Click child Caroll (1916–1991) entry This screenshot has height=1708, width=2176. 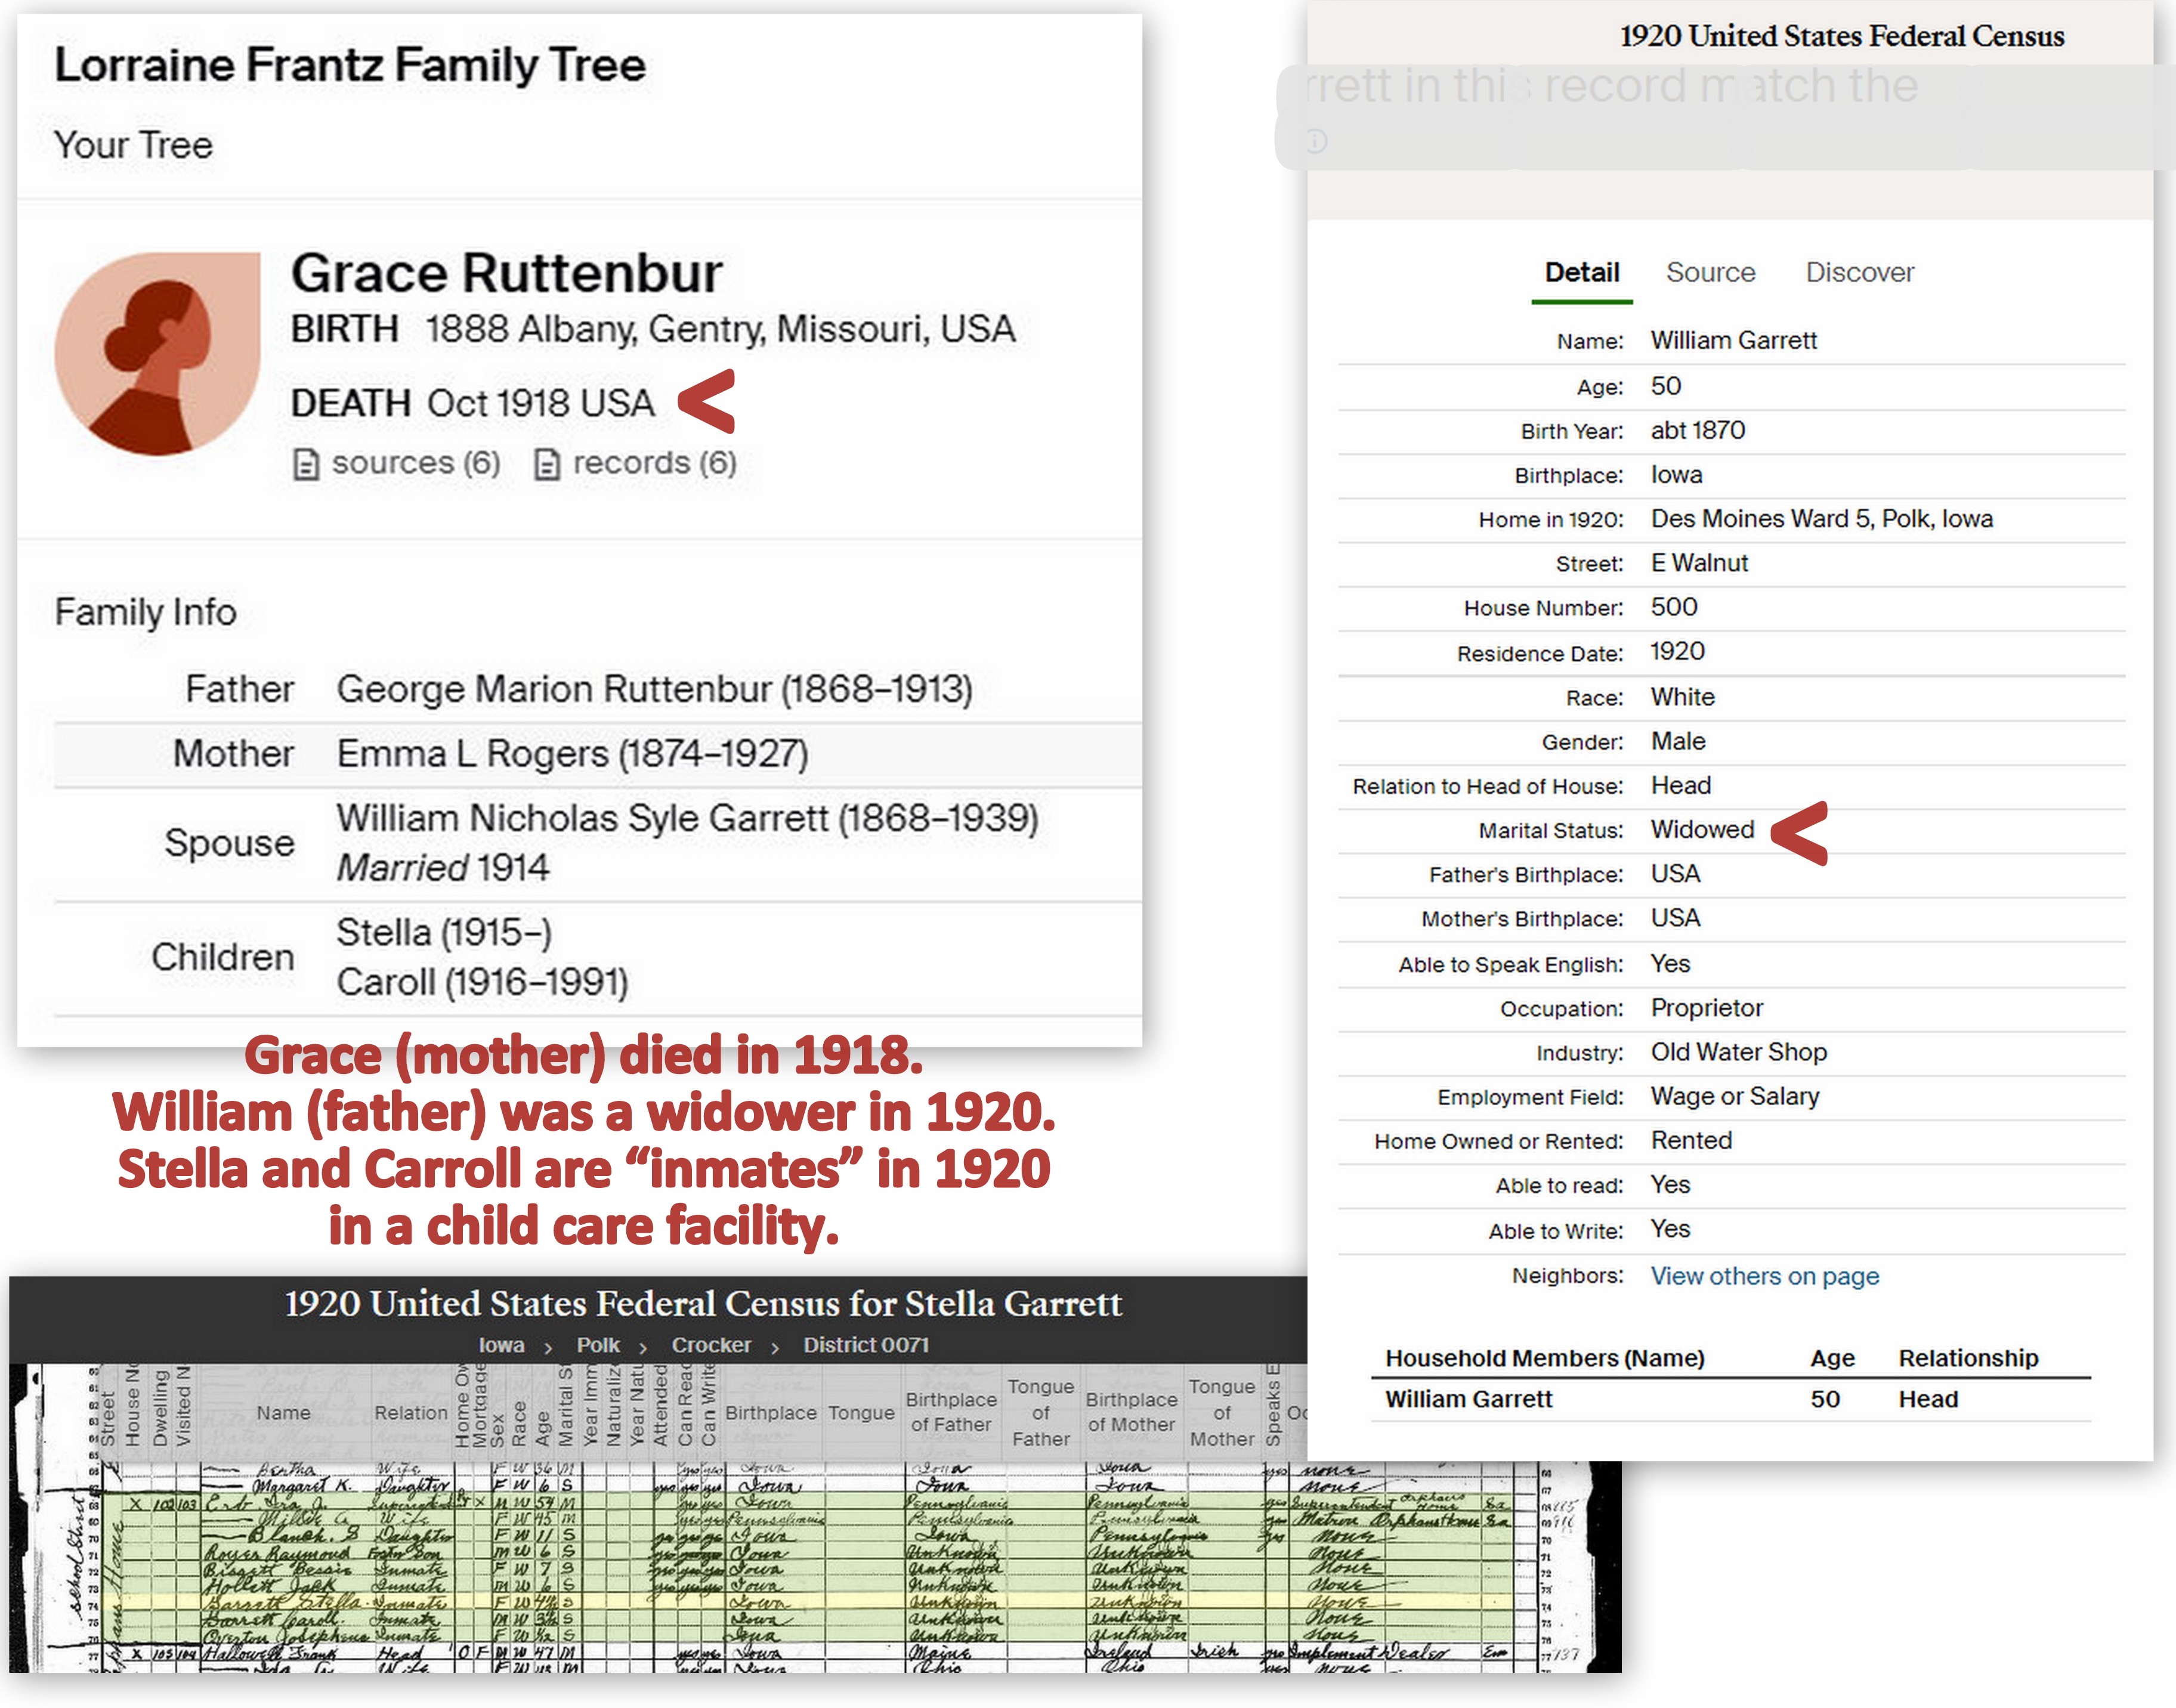482,982
